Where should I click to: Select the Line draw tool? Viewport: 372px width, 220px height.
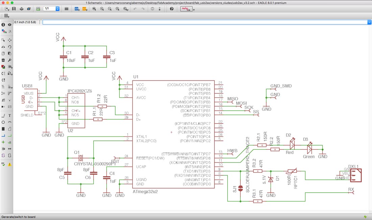[x=3, y=115]
